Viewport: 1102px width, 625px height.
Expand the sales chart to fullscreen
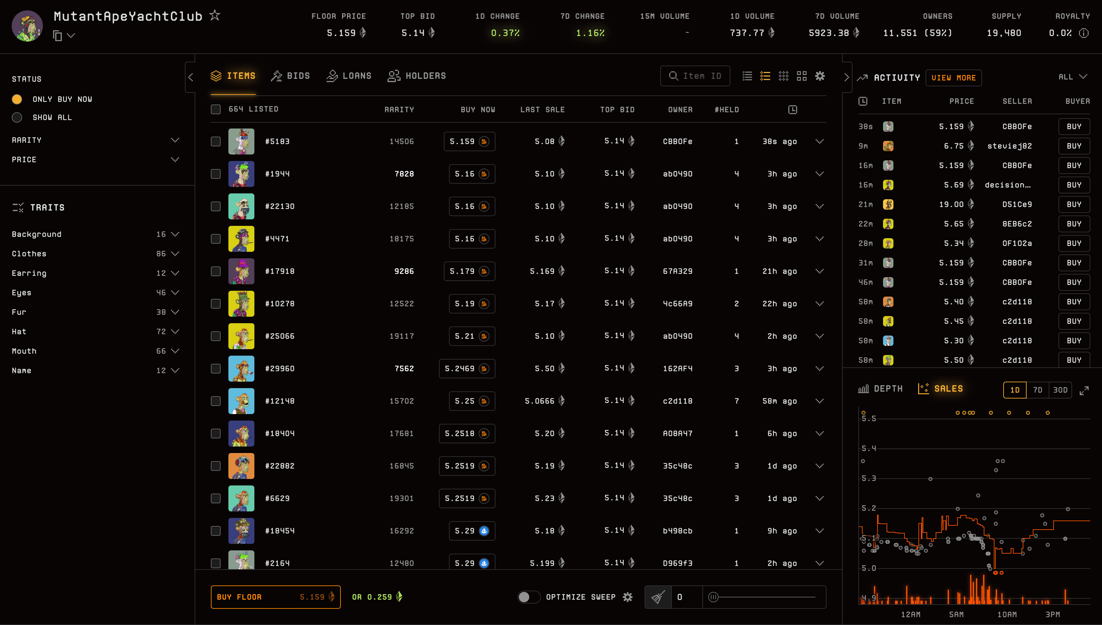(1084, 391)
